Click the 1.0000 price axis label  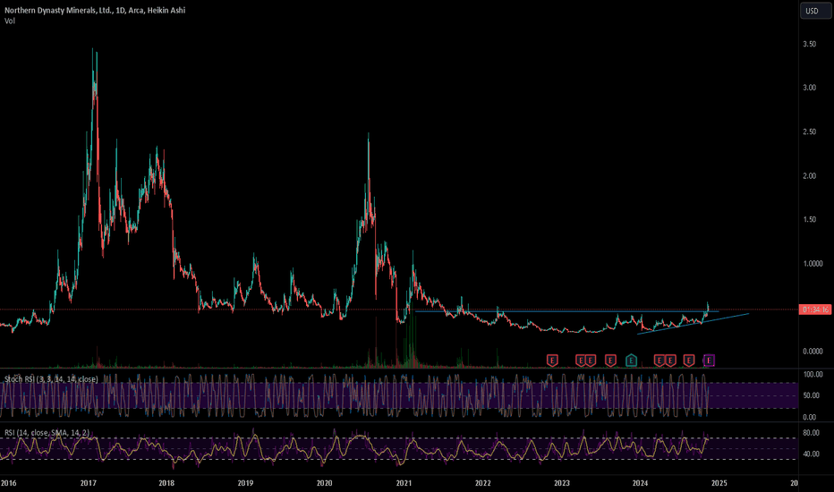coord(813,264)
